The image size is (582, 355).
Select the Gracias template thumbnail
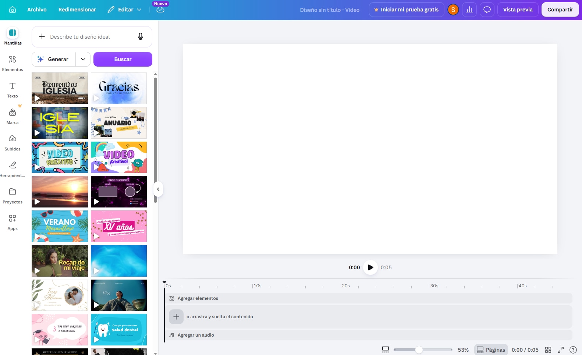click(x=119, y=88)
